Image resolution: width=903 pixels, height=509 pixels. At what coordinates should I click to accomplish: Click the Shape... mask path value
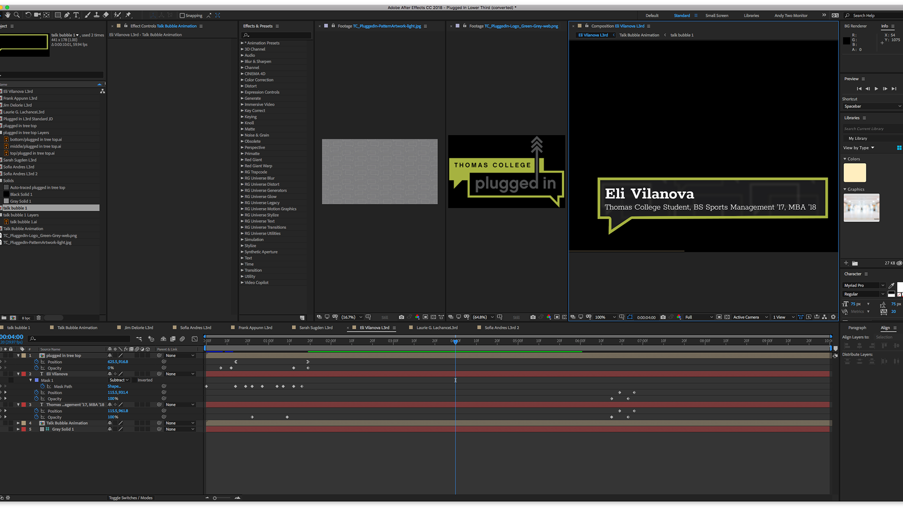point(114,387)
